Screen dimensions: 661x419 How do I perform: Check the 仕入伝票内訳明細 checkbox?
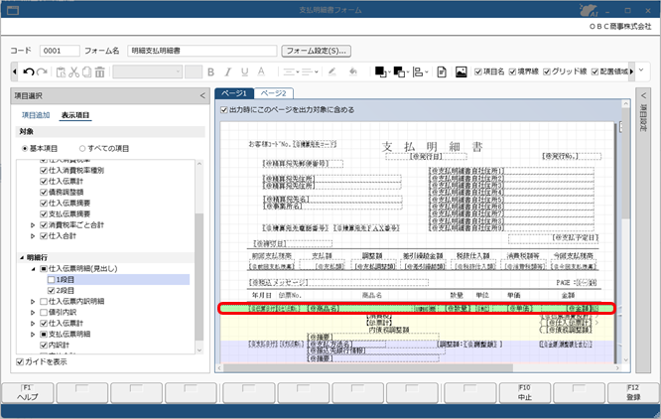tap(44, 302)
